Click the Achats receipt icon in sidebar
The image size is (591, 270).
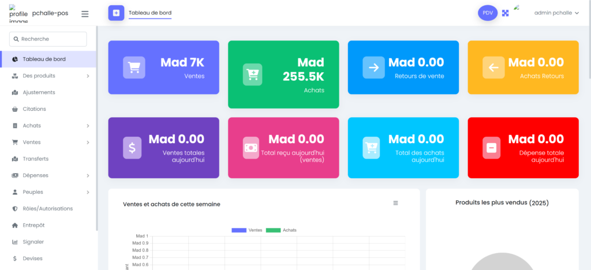point(15,126)
